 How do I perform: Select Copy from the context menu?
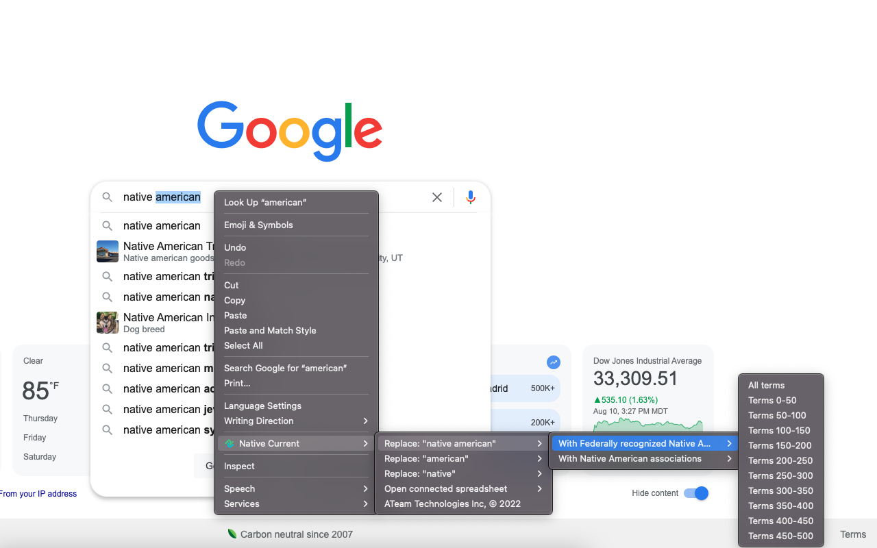(x=235, y=300)
